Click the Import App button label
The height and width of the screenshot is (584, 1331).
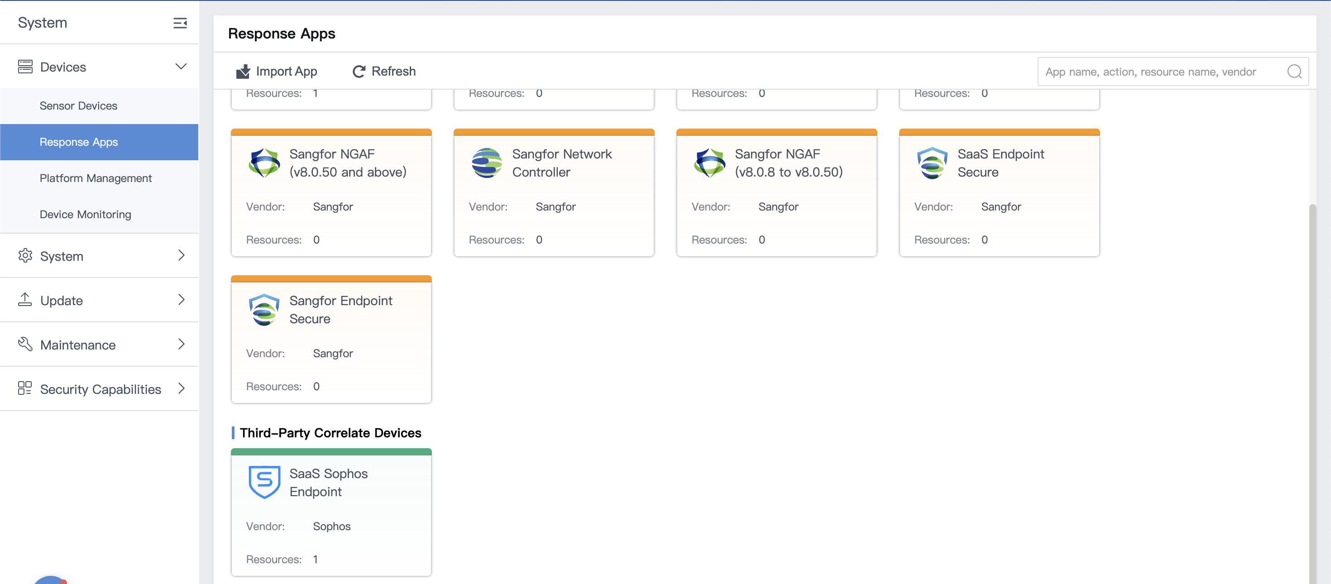[x=287, y=72]
